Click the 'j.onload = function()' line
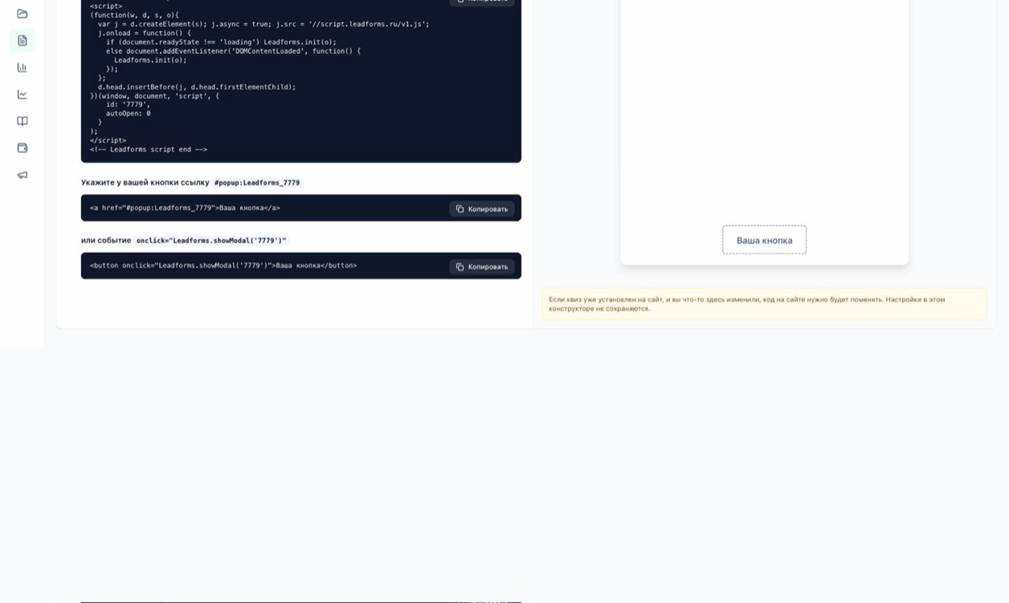Viewport: 1009px width, 603px height. pyautogui.click(x=144, y=33)
